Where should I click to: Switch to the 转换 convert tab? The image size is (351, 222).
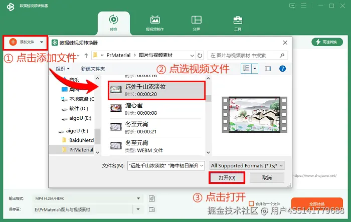click(113, 23)
